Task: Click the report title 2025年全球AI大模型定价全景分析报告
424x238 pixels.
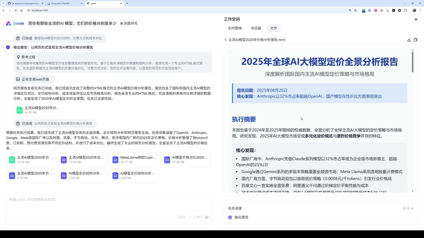Action: [x=320, y=62]
